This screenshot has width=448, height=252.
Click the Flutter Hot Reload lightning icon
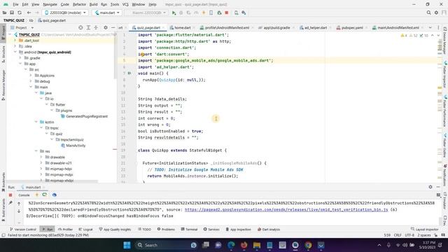pos(204,13)
